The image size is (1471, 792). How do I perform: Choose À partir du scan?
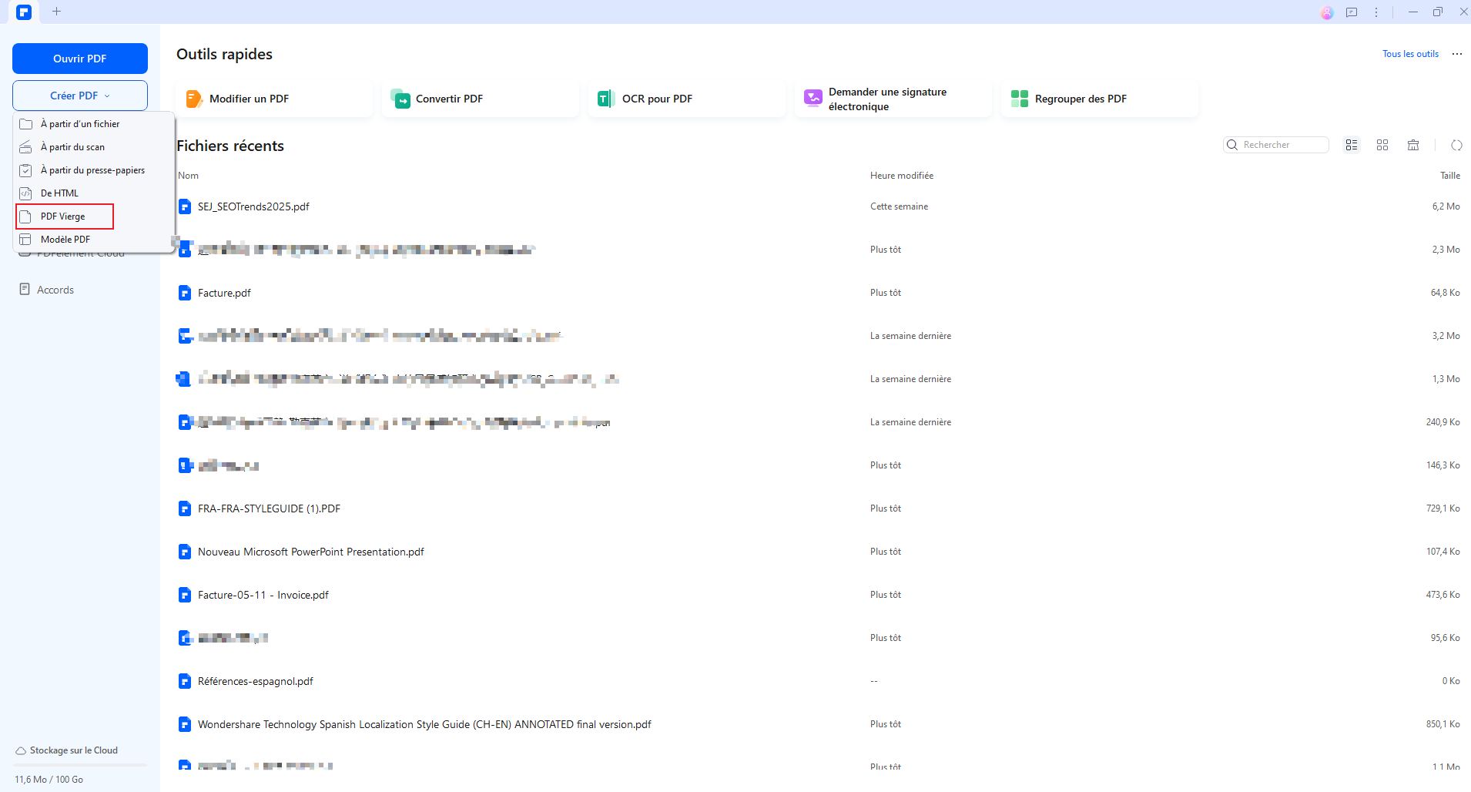pyautogui.click(x=95, y=147)
